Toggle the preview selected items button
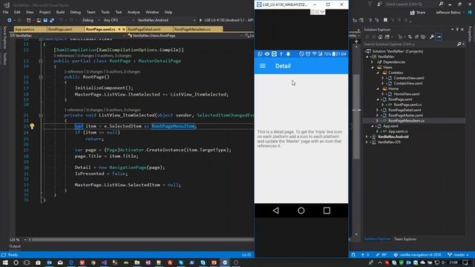The width and height of the screenshot is (475, 267). (439, 37)
